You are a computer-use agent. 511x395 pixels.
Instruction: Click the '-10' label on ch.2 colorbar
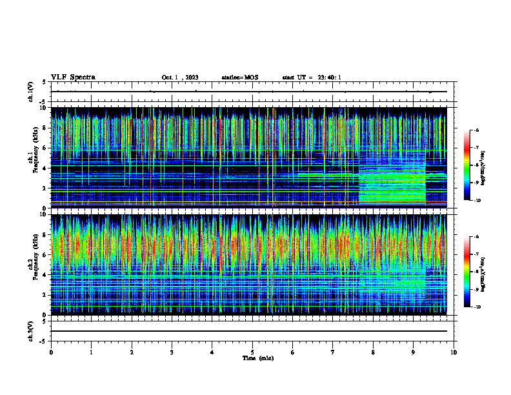[x=477, y=307]
